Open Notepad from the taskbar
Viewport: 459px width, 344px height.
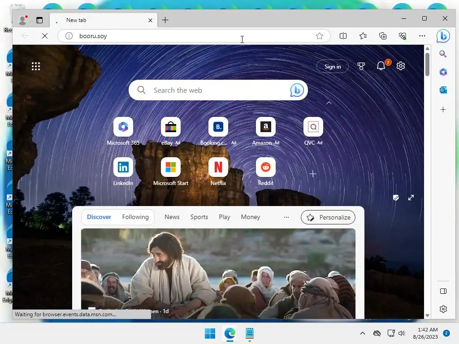point(249,333)
